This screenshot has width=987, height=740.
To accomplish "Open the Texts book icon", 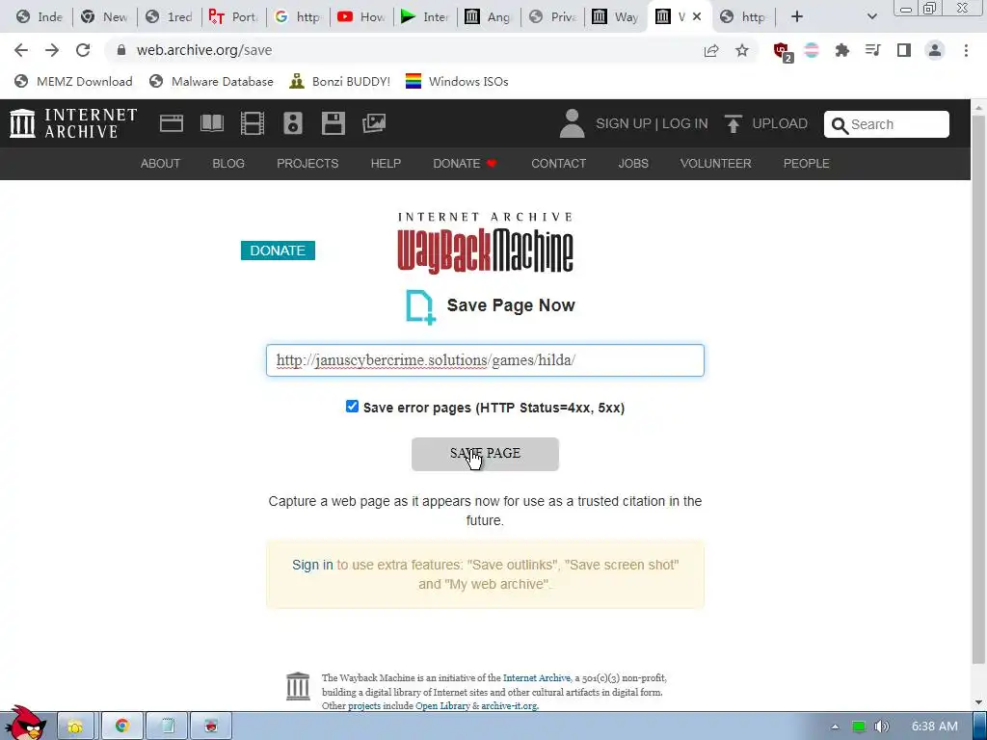I will pyautogui.click(x=212, y=123).
